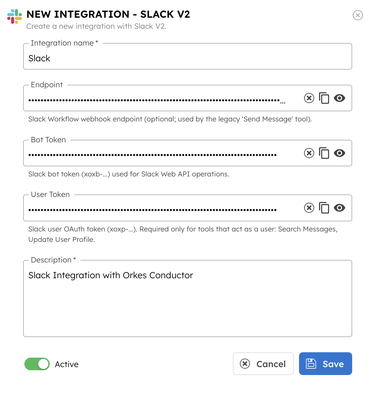Save the Slack integration
The image size is (374, 394).
click(x=325, y=364)
